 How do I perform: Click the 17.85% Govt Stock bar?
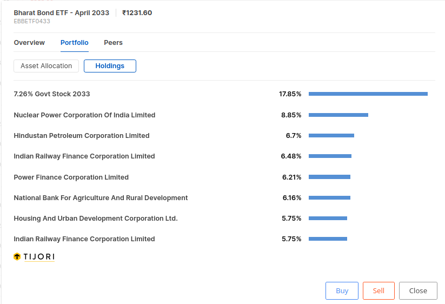click(x=368, y=94)
